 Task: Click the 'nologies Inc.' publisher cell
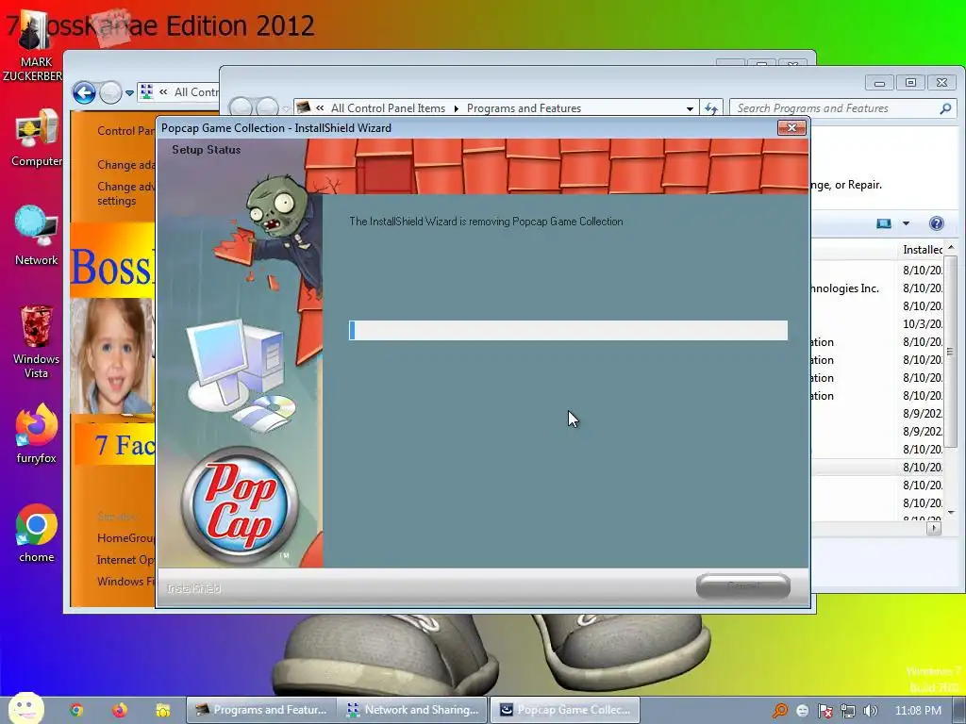click(x=844, y=288)
